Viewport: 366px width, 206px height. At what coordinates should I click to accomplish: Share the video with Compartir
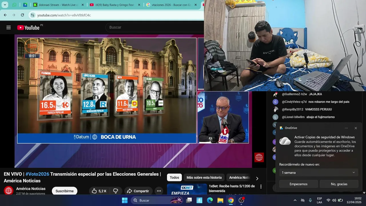point(138,191)
